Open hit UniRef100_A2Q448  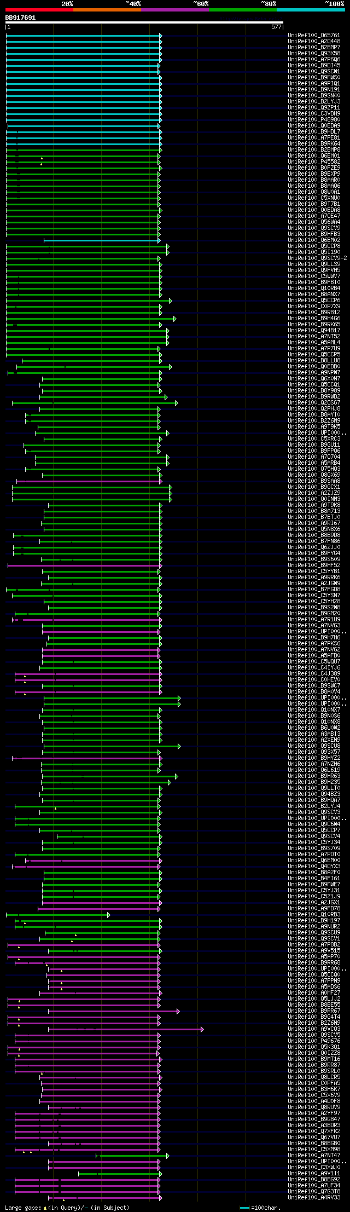tap(314, 42)
